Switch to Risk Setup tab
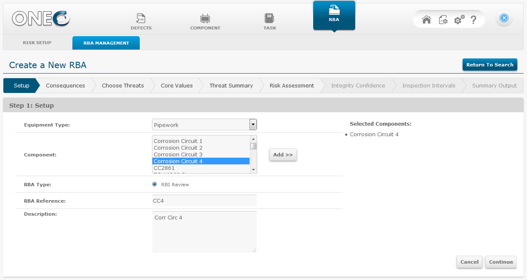The height and width of the screenshot is (280, 527). click(37, 43)
